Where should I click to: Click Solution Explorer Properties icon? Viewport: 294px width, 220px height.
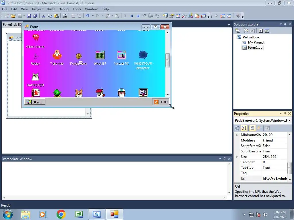(x=237, y=31)
